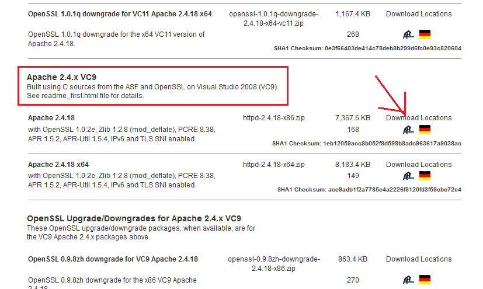
Task: Click German flag mirror for OpenSSL 1.0.1q
Action: click(425, 34)
